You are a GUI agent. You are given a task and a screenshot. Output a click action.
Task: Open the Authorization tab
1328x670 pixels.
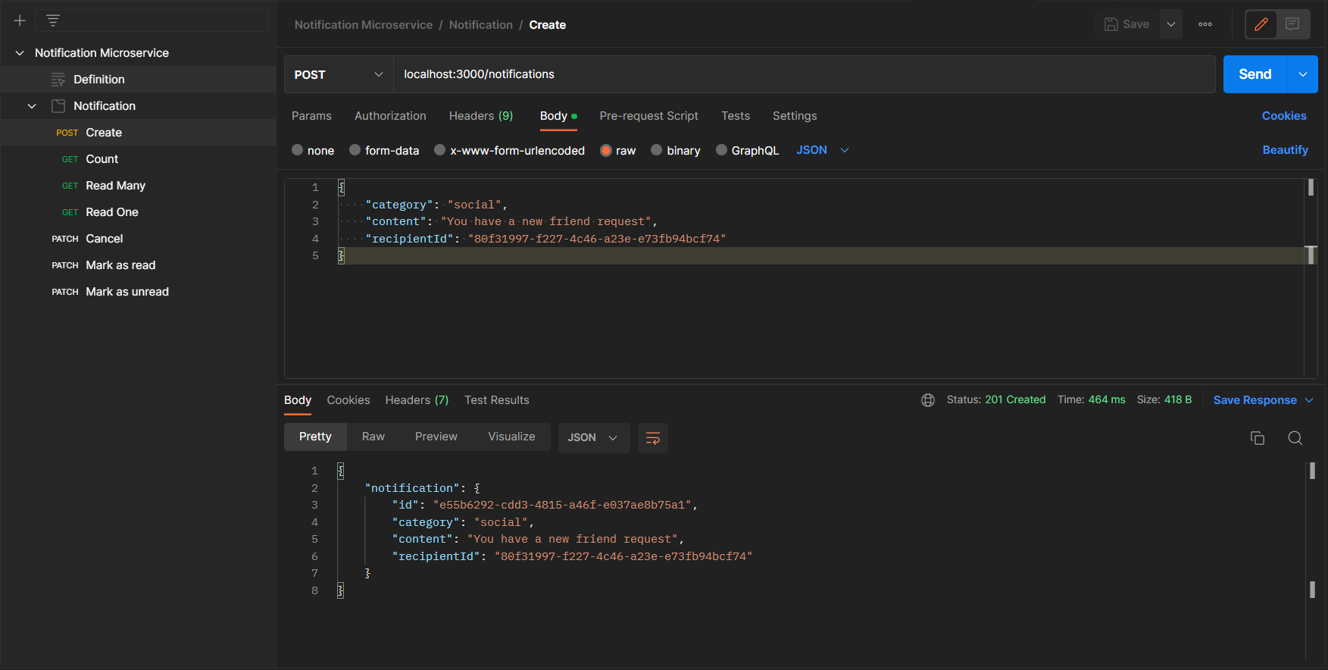390,116
